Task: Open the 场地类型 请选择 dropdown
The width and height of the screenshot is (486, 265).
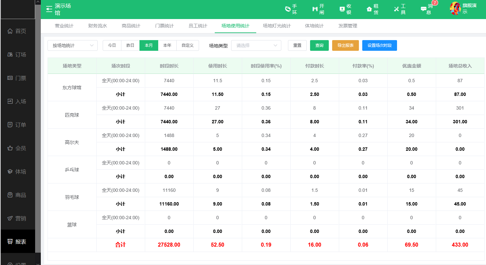Action: 256,45
